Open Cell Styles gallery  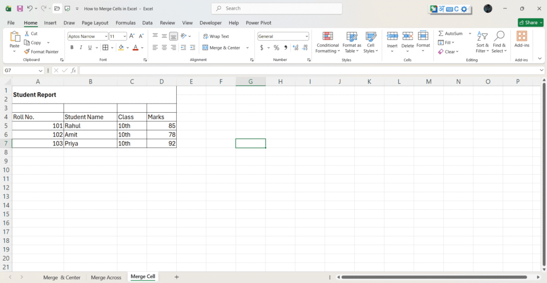[x=371, y=43]
